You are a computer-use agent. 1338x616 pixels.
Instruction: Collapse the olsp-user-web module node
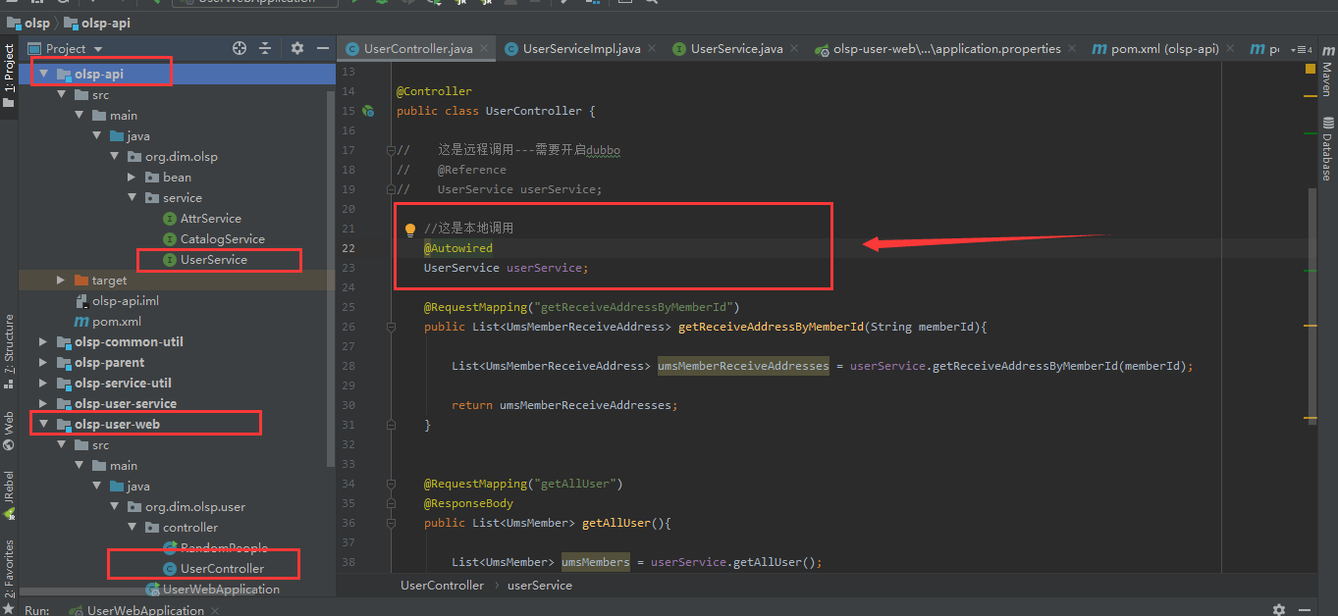pyautogui.click(x=42, y=425)
